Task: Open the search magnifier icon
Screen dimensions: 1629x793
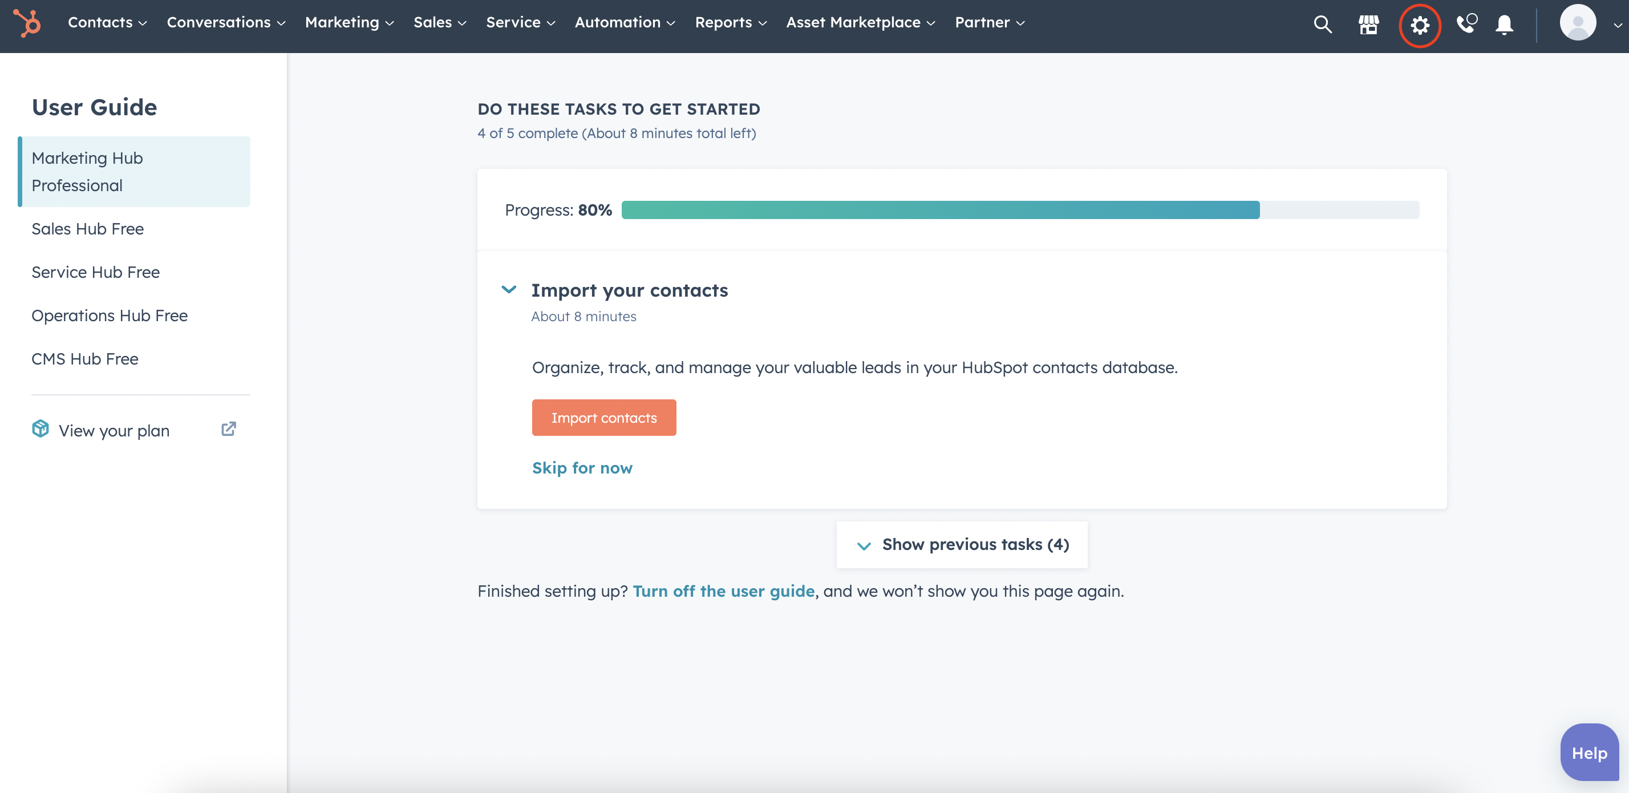Action: [1322, 24]
